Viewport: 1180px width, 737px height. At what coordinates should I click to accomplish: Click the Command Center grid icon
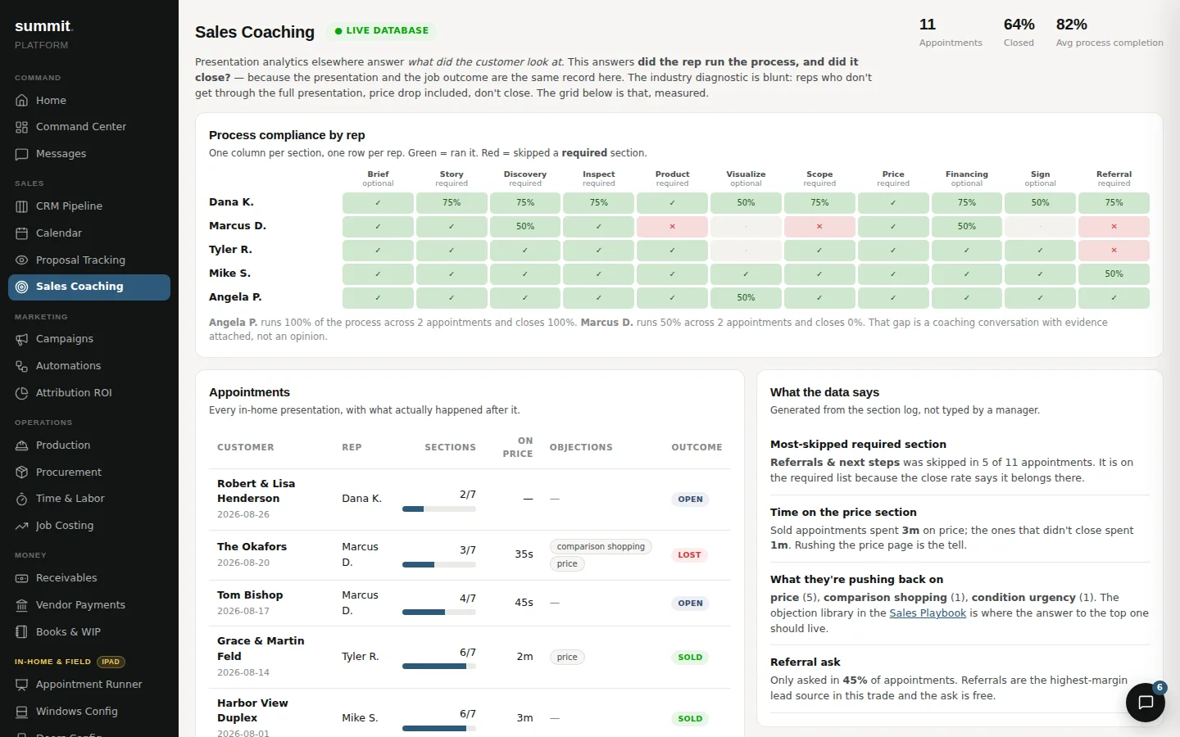pyautogui.click(x=22, y=127)
